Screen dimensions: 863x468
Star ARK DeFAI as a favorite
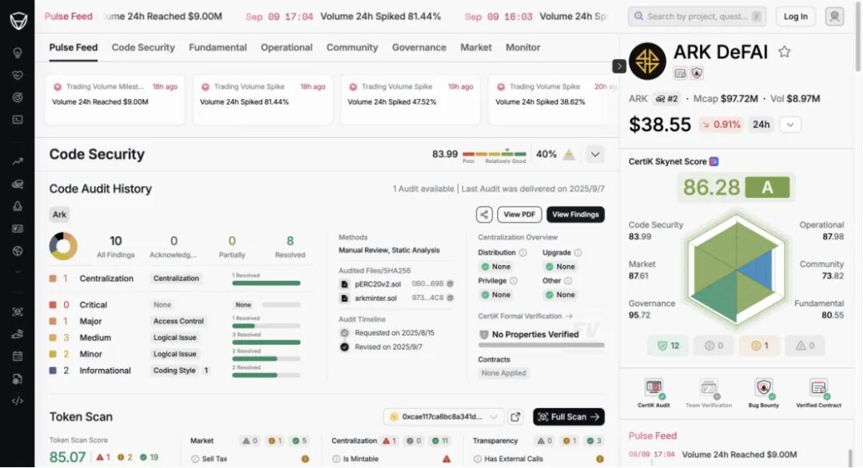point(785,52)
